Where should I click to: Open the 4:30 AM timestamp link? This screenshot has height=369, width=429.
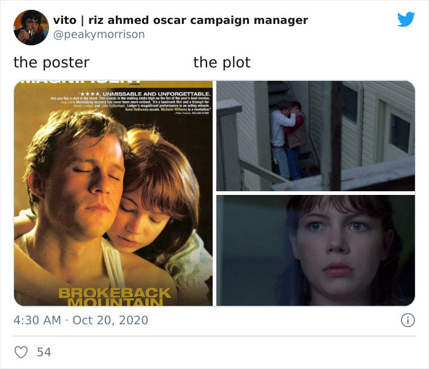coord(37,320)
